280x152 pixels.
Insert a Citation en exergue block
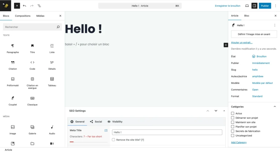32,83
